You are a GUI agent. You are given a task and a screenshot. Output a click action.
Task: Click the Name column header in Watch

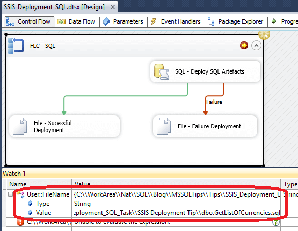click(39, 184)
